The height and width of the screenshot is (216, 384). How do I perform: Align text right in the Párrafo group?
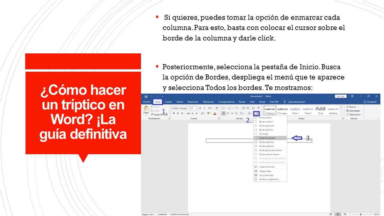[x=232, y=113]
